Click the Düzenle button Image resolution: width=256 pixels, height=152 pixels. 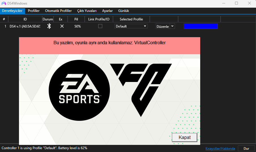point(163,26)
